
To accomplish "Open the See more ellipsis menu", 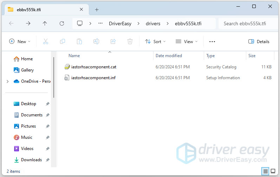I will point(212,41).
